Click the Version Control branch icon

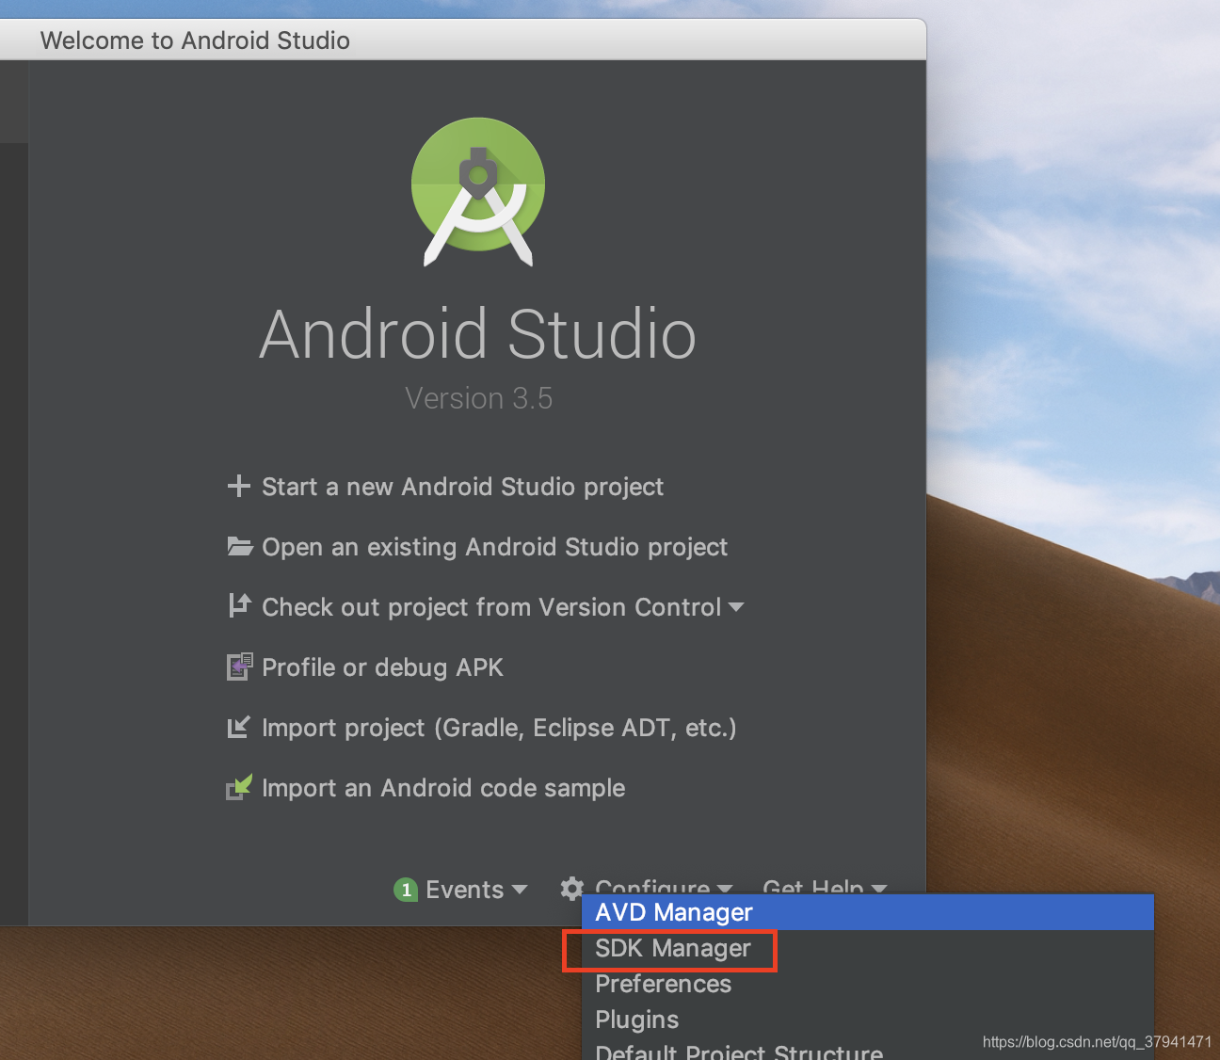(x=240, y=606)
